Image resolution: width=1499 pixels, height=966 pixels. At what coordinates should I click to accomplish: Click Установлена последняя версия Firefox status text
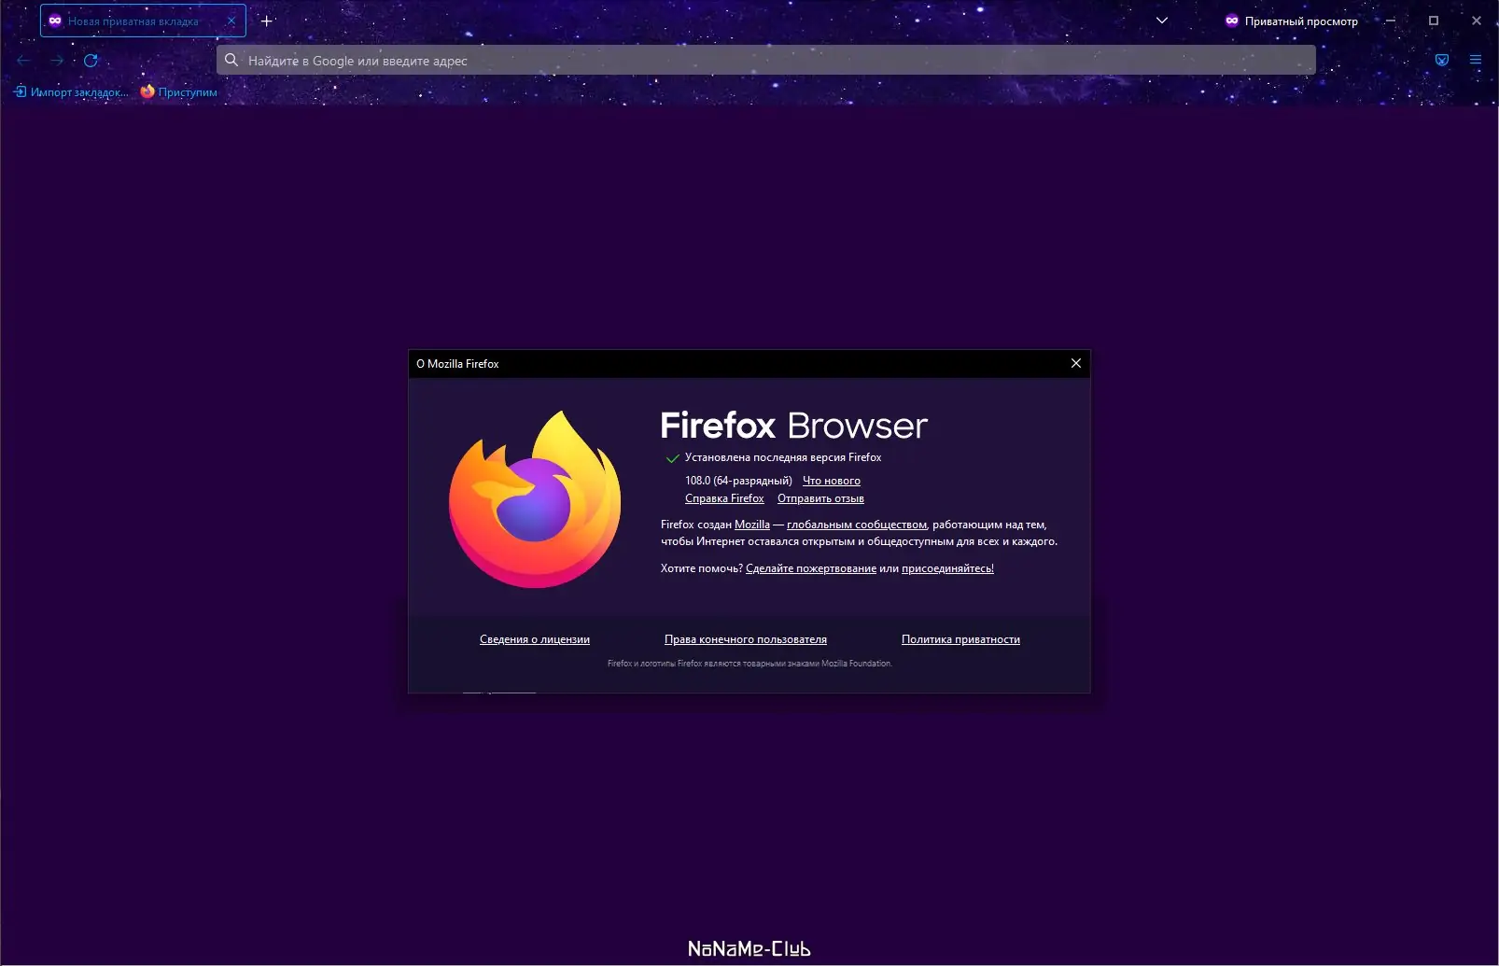coord(783,457)
